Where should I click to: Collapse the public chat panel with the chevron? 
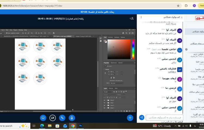tap(182, 17)
